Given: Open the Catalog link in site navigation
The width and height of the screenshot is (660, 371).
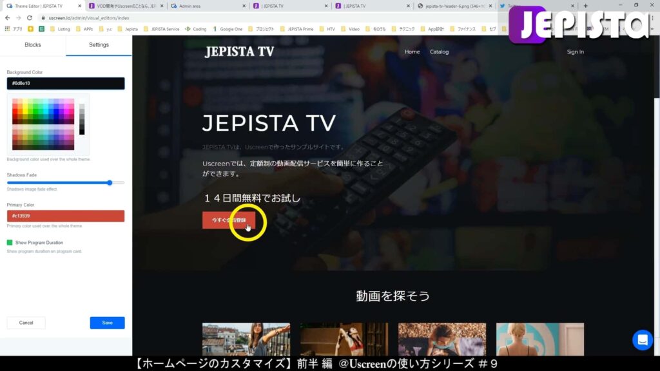Looking at the screenshot, I should pyautogui.click(x=439, y=52).
